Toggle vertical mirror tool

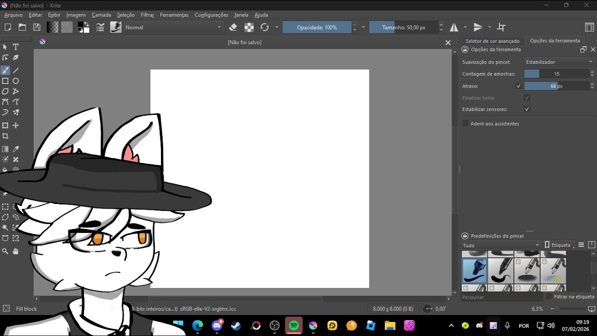coord(478,28)
